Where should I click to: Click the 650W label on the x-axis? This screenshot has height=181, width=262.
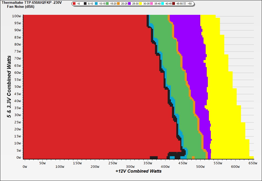click(x=253, y=163)
